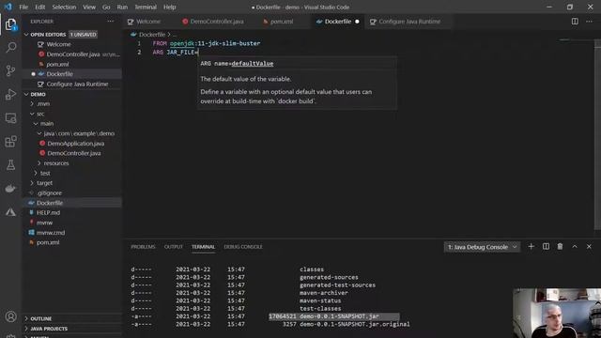Click line 2 ARG JAR_FILE in editor
This screenshot has height=338, width=601.
click(176, 53)
